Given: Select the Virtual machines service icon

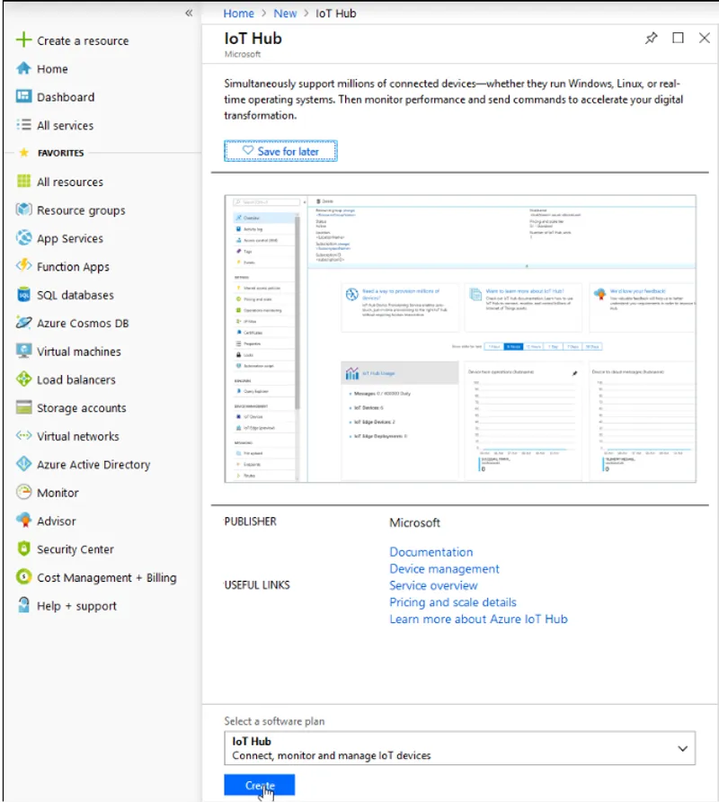Looking at the screenshot, I should pyautogui.click(x=23, y=352).
